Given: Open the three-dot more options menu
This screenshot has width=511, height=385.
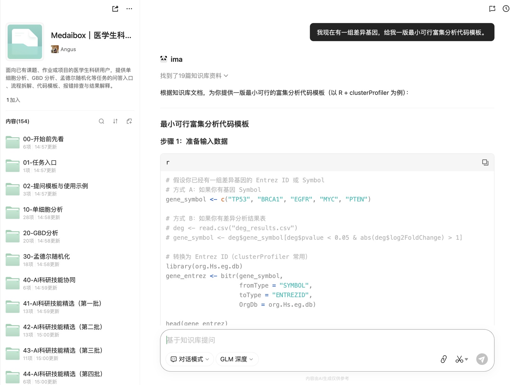Looking at the screenshot, I should pos(129,9).
